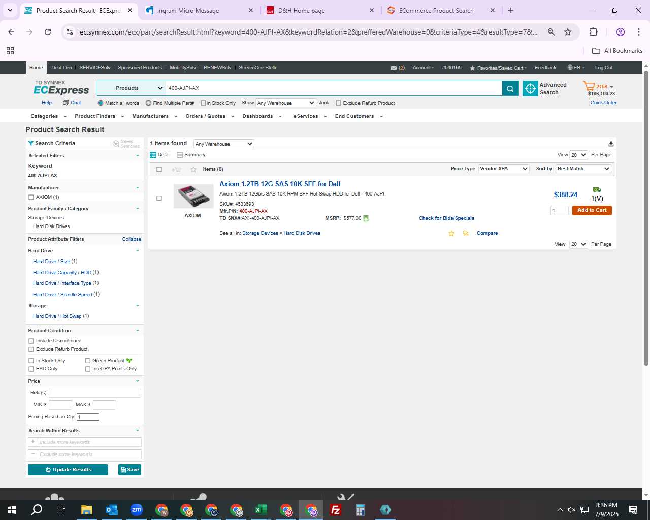This screenshot has width=650, height=520.
Task: Click the gold favorite star near Compare
Action: (x=451, y=233)
